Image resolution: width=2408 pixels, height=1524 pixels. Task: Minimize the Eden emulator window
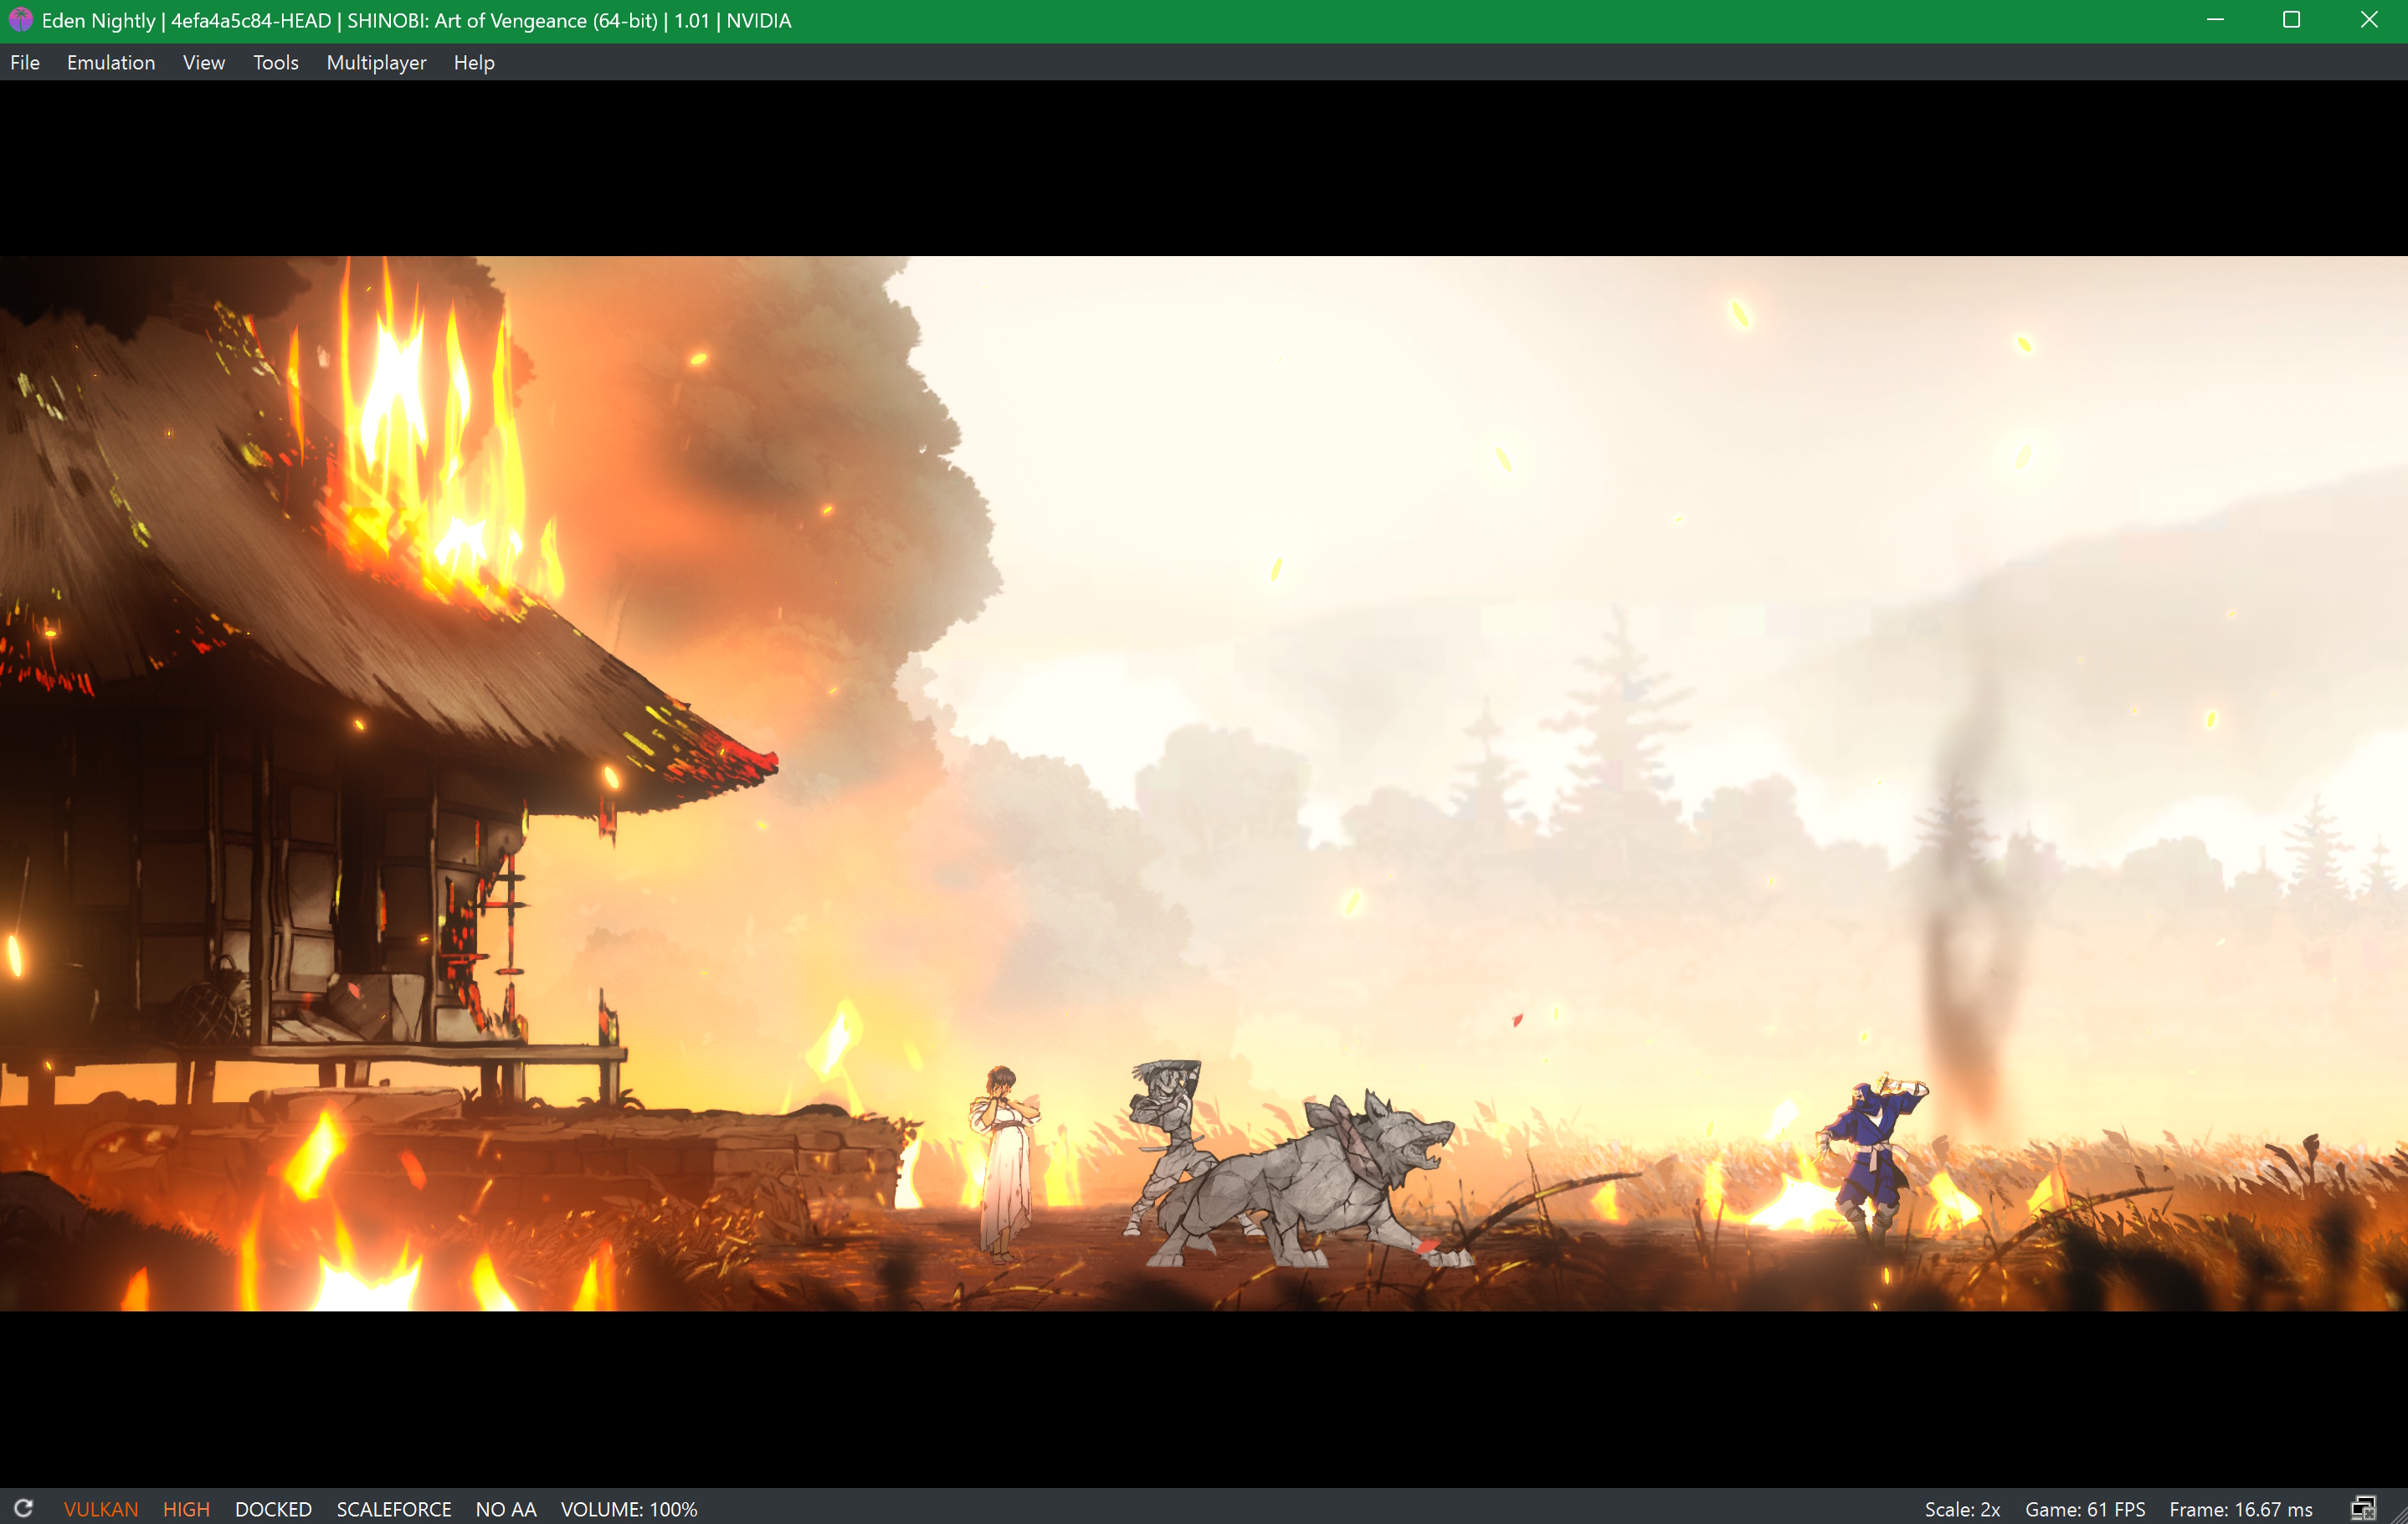(x=2215, y=20)
